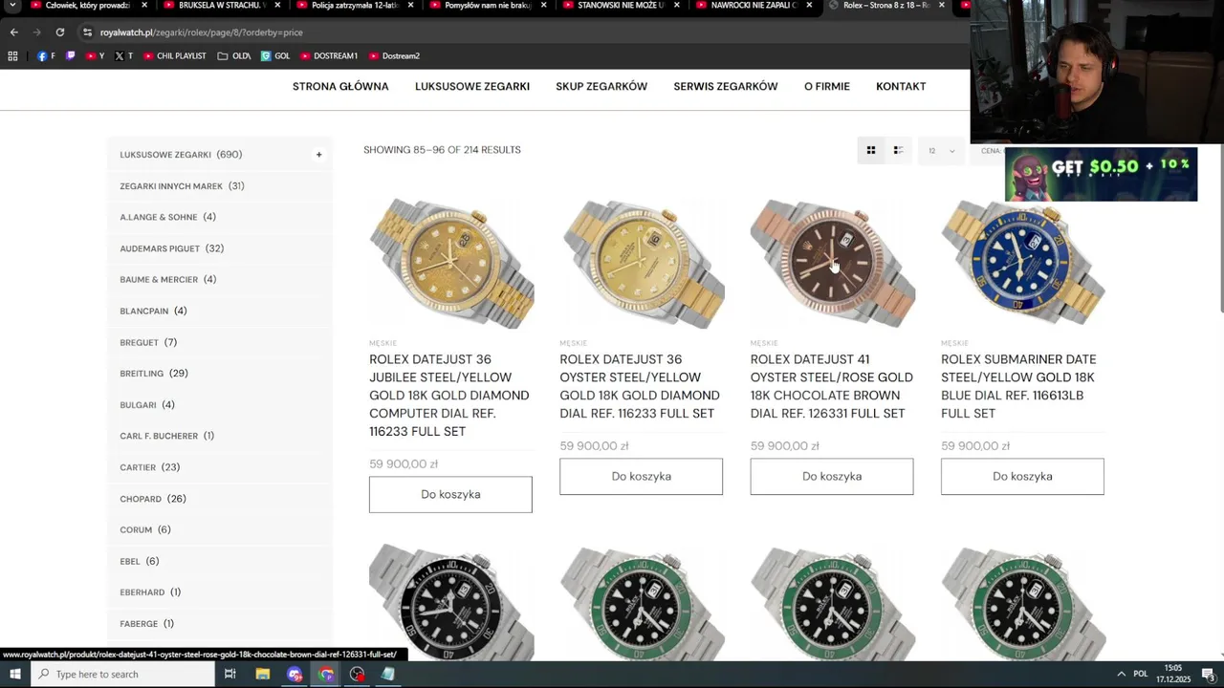Open File Explorer from taskbar

tap(263, 675)
